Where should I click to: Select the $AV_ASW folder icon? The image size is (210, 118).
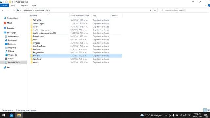[x=31, y=20]
